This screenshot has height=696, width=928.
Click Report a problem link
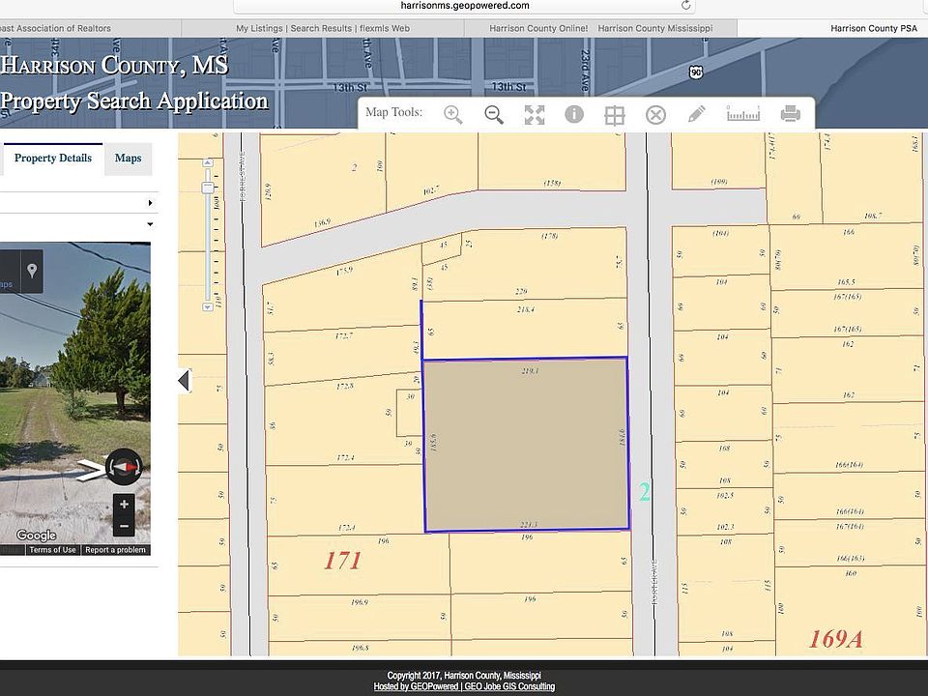[115, 550]
